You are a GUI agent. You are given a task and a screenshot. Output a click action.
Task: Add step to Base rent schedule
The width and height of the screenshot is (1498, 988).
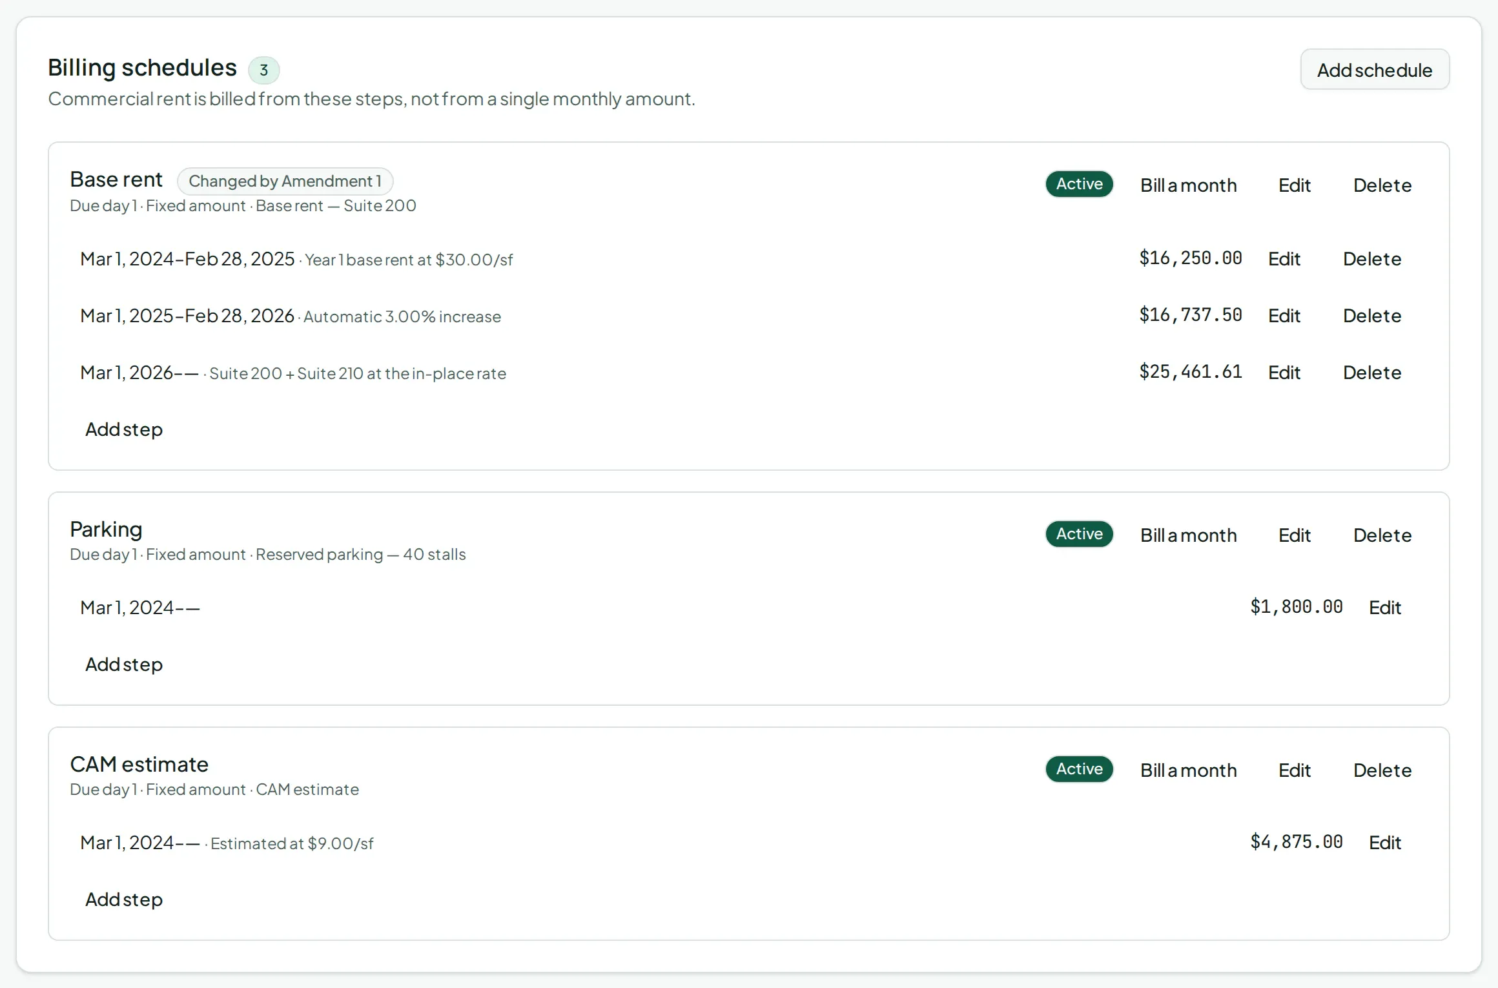[124, 429]
